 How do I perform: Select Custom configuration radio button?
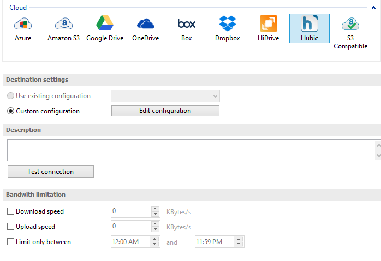[x=11, y=111]
